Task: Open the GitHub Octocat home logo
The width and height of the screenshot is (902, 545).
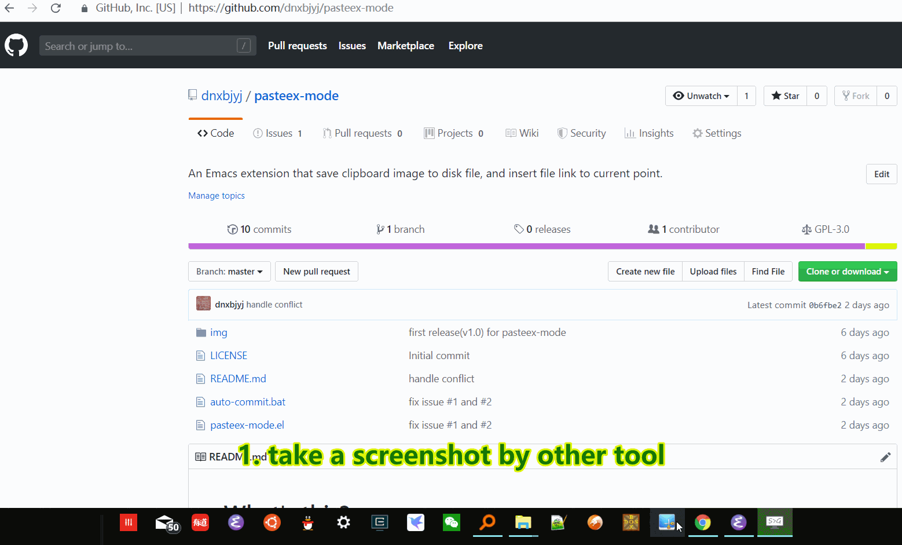Action: click(x=16, y=45)
